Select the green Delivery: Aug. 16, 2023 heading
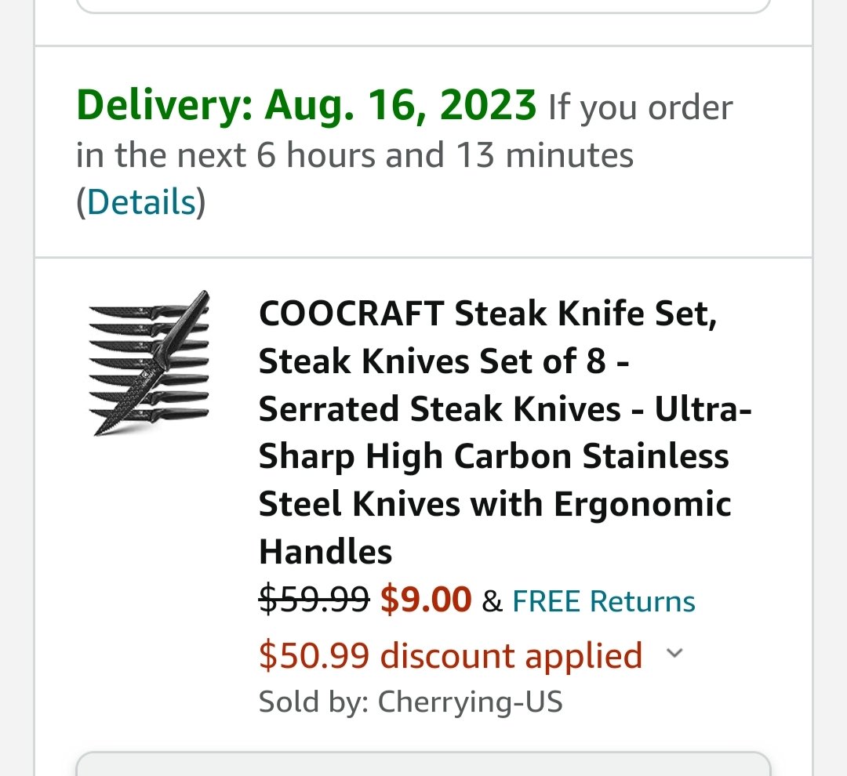 (x=307, y=105)
